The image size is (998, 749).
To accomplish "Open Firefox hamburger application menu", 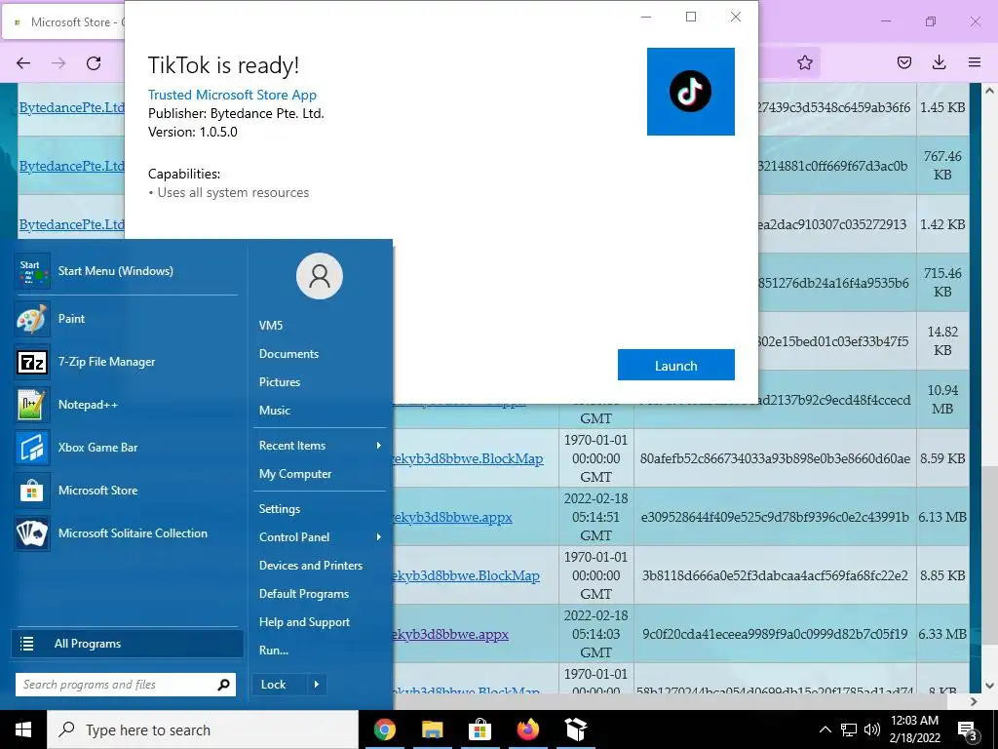I will click(975, 61).
